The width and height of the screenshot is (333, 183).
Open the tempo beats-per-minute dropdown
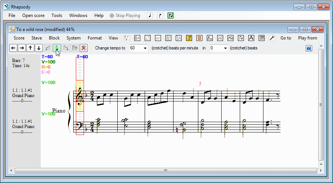(145, 48)
